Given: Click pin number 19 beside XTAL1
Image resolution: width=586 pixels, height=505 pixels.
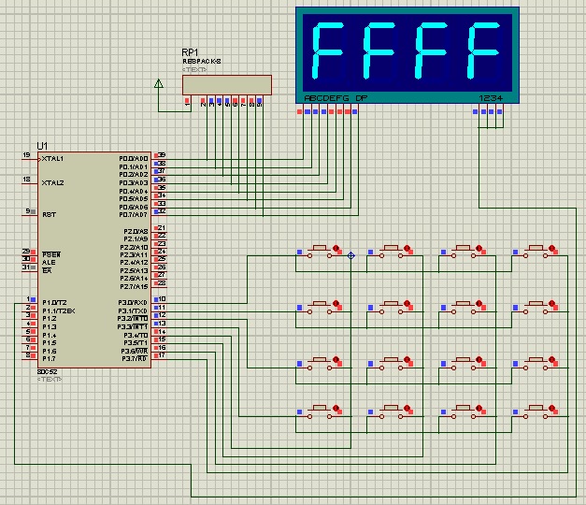Looking at the screenshot, I should pos(26,155).
